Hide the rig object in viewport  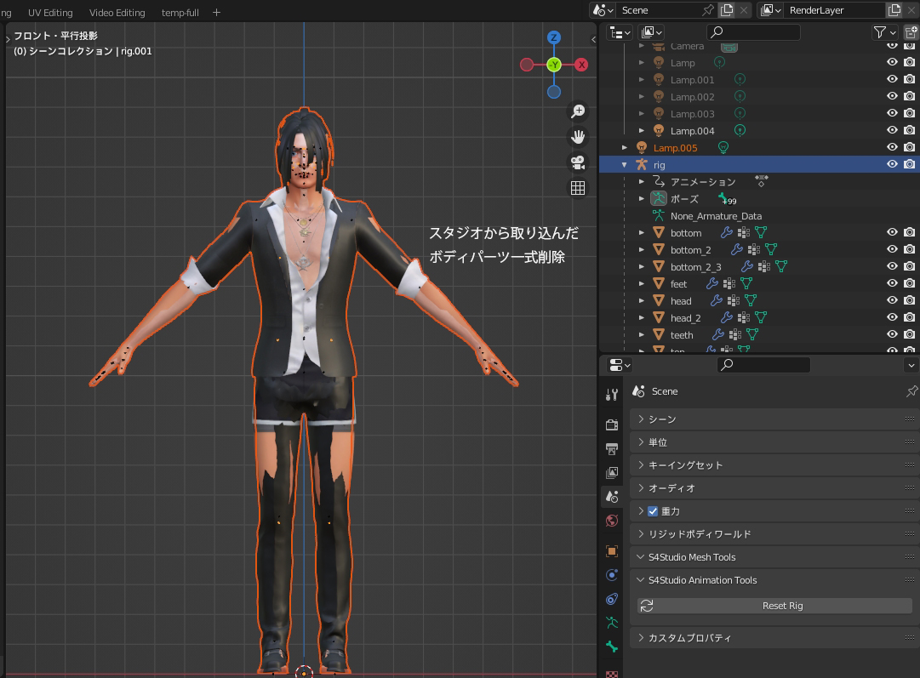coord(892,164)
